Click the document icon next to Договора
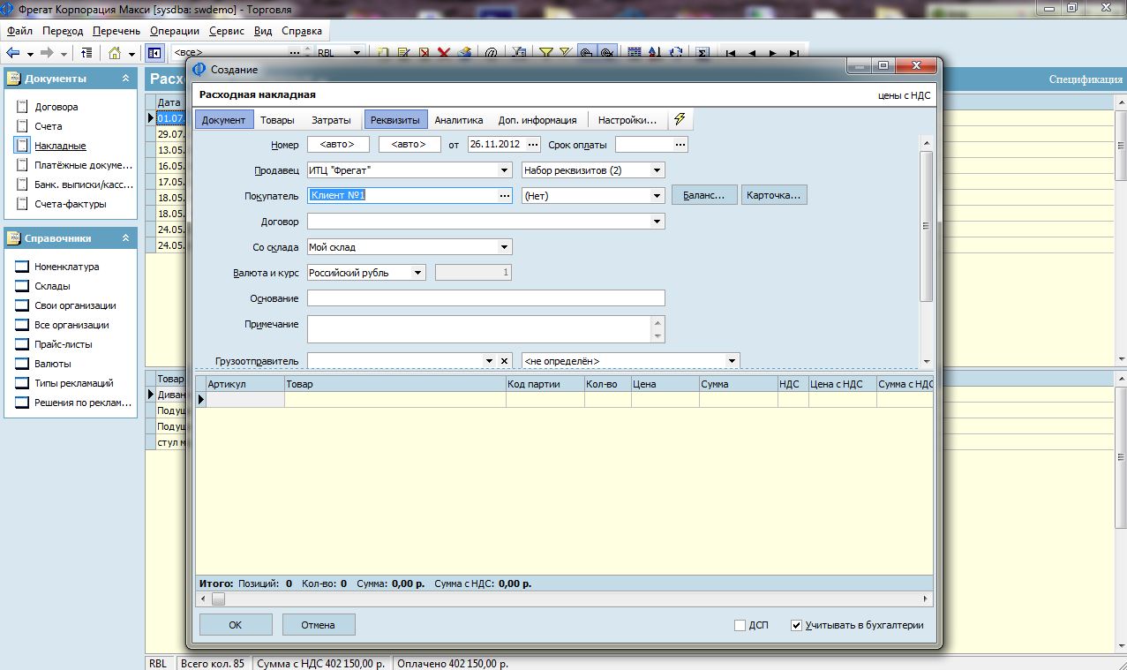This screenshot has height=670, width=1127. click(x=23, y=107)
